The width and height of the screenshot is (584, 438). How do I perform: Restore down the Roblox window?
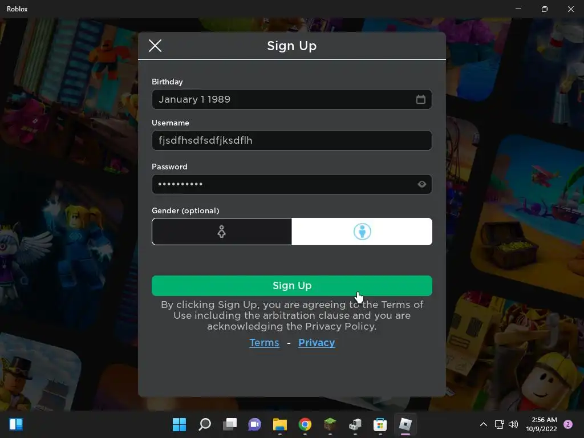click(545, 9)
